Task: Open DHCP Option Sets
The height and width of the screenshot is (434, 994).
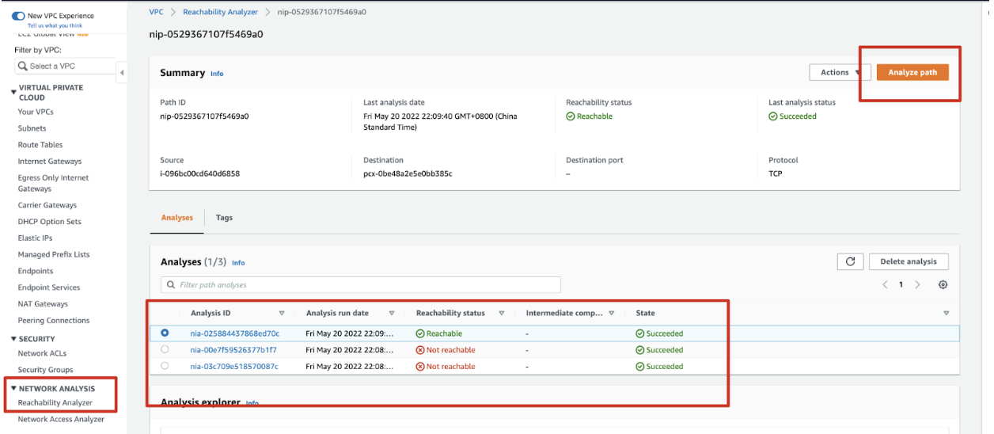Action: click(x=50, y=222)
